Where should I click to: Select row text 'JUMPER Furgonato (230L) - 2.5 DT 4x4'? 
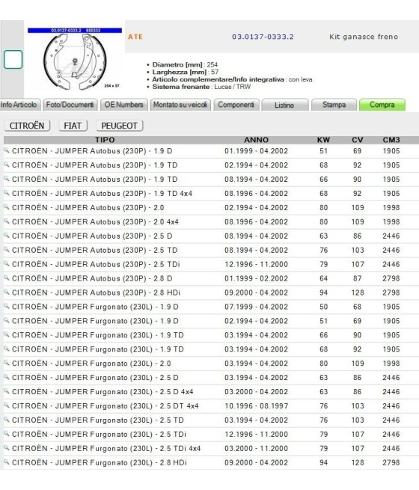pos(126,406)
